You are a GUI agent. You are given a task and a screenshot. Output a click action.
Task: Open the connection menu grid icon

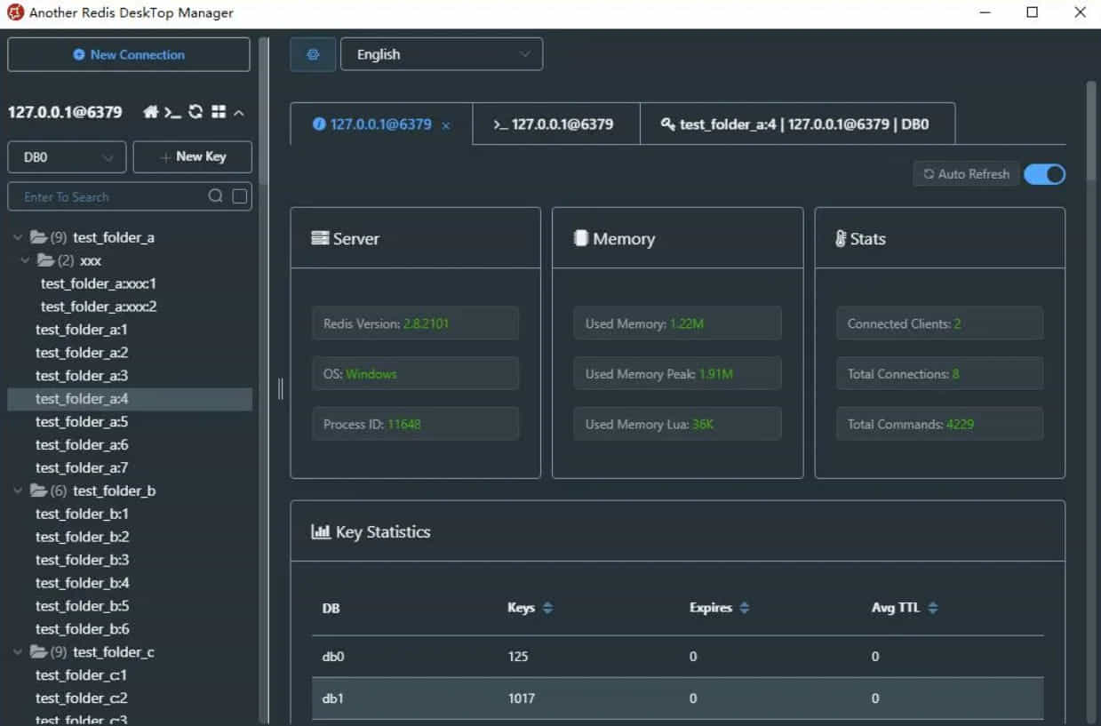coord(219,112)
